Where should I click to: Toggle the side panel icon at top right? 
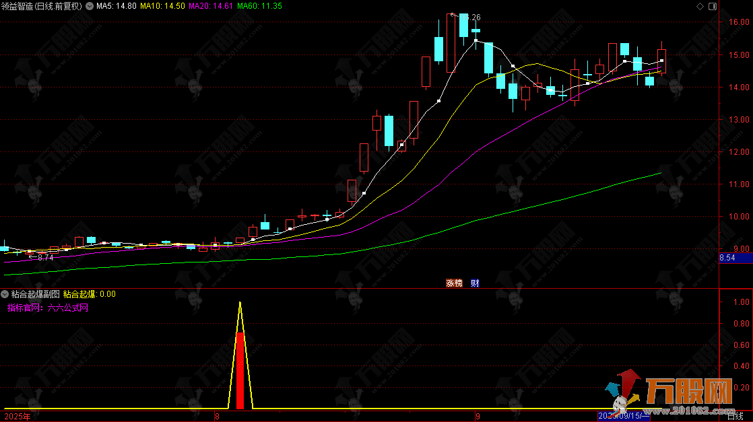713,6
